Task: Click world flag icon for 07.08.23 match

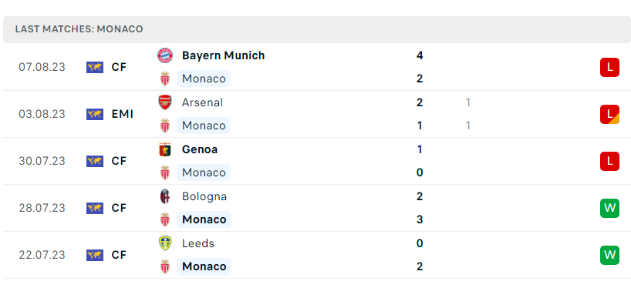Action: coord(95,67)
